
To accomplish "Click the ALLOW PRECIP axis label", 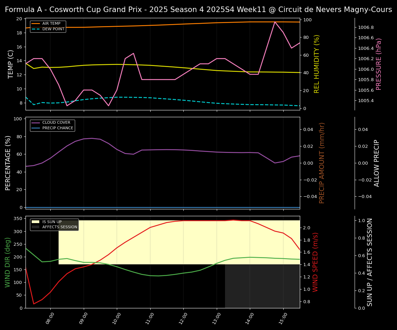I will click(x=377, y=163).
